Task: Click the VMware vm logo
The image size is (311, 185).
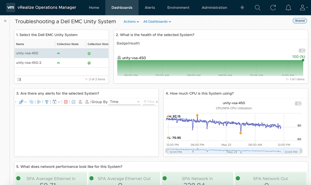Action: click(x=11, y=8)
